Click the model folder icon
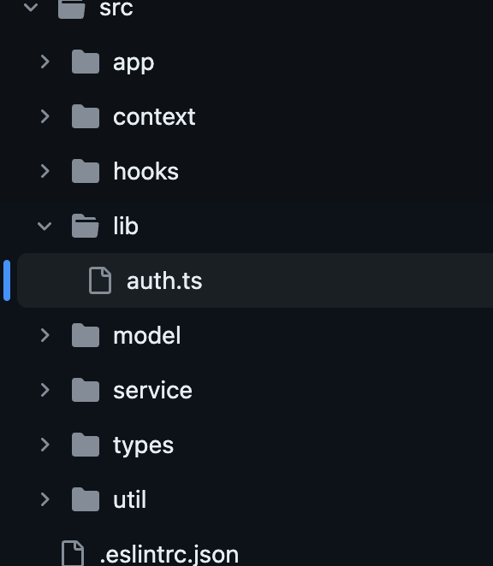 tap(86, 335)
